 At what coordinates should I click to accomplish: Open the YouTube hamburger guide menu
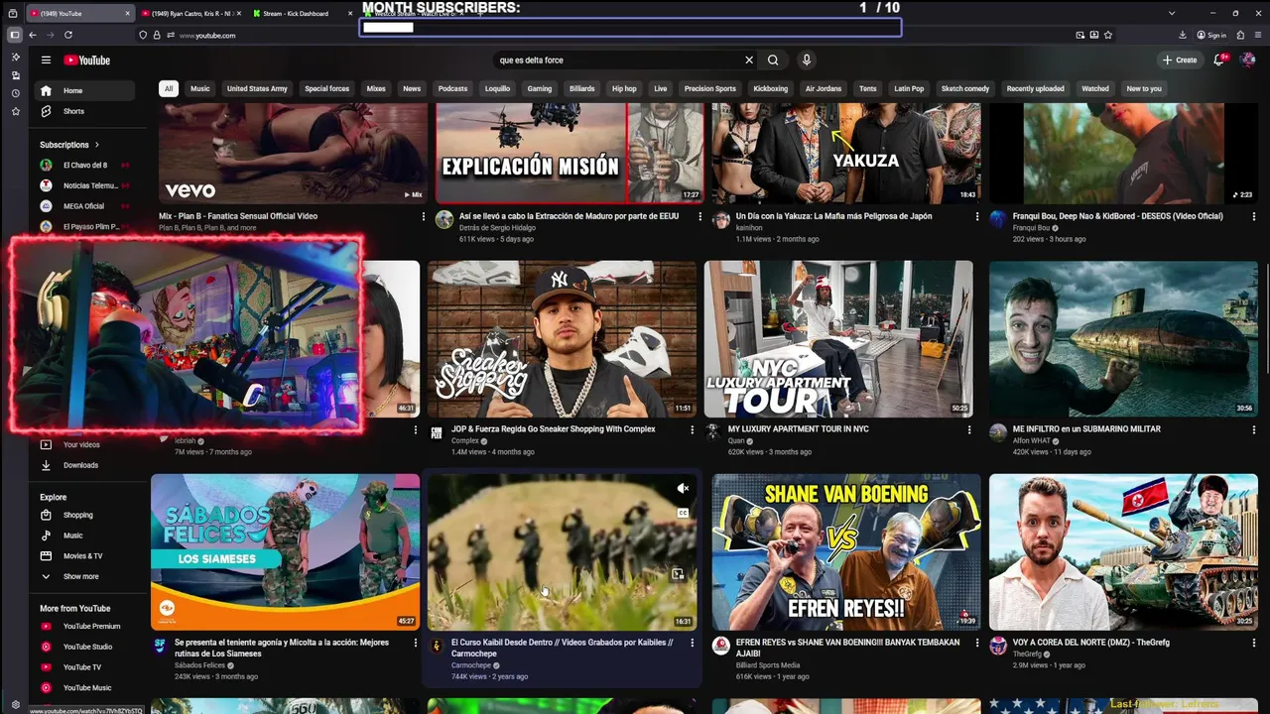(46, 59)
